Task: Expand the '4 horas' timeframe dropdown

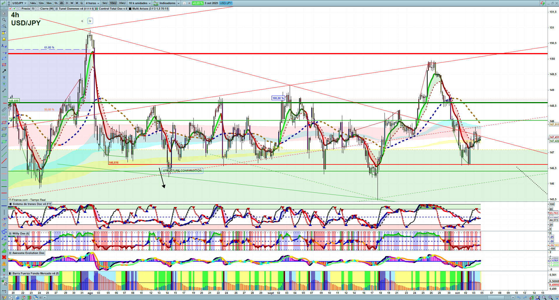Action: [x=92, y=3]
